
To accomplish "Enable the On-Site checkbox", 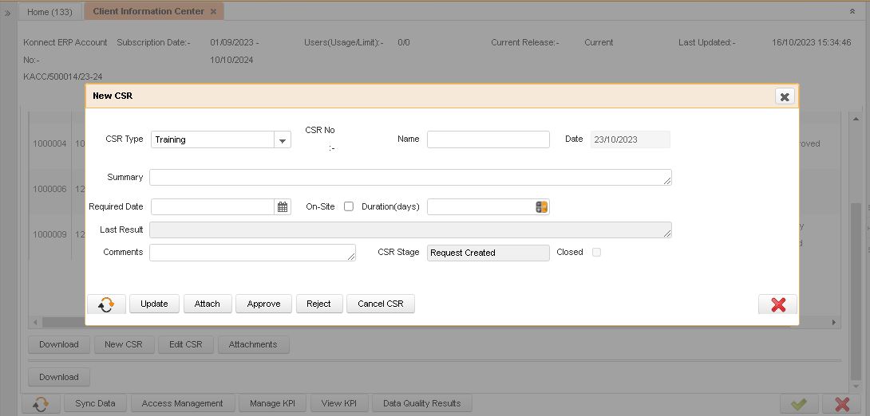I will [349, 206].
